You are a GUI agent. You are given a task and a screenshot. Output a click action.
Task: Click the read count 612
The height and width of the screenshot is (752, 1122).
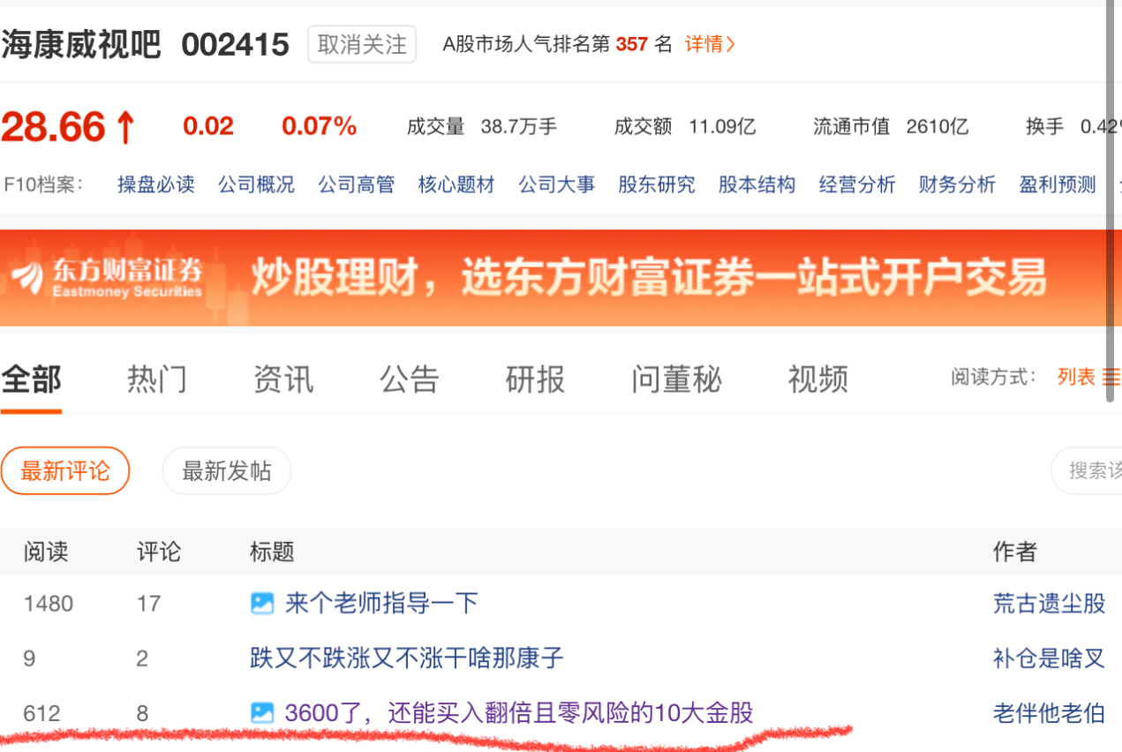pyautogui.click(x=41, y=713)
